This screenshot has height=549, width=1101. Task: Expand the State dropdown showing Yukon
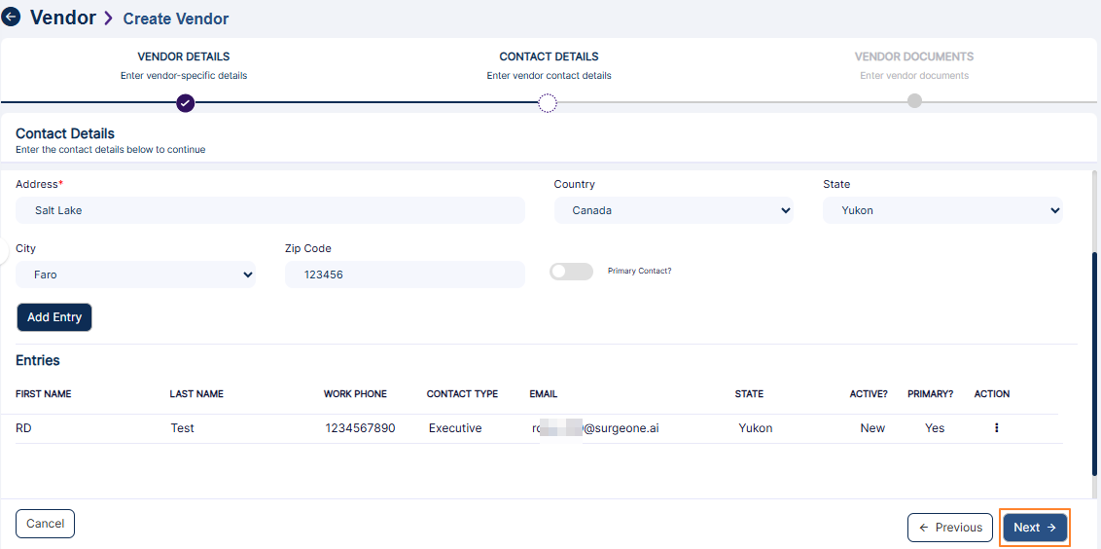coord(941,210)
